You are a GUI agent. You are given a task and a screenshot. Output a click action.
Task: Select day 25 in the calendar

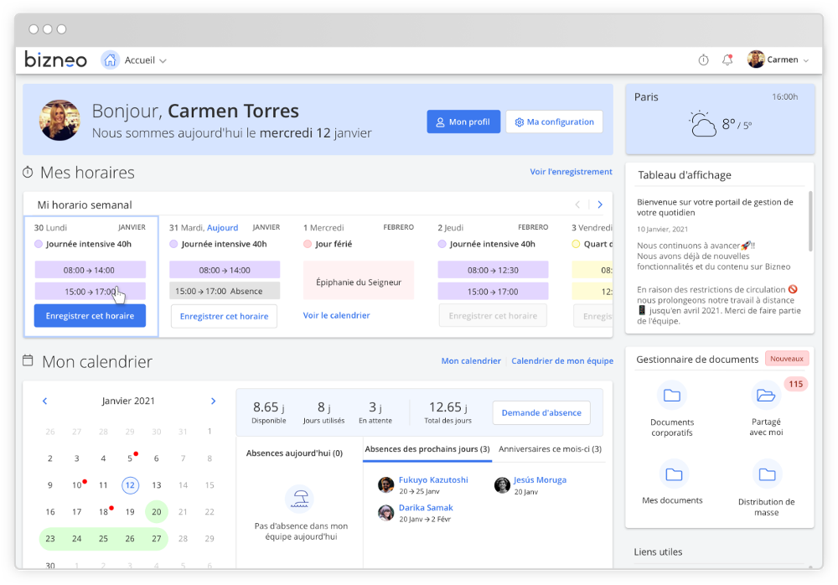tap(103, 538)
